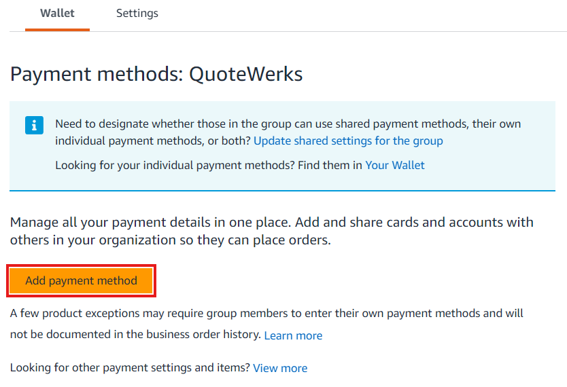Viewport: 567px width, 387px height.
Task: Click the QuoteWerks group name in heading
Action: pos(245,73)
